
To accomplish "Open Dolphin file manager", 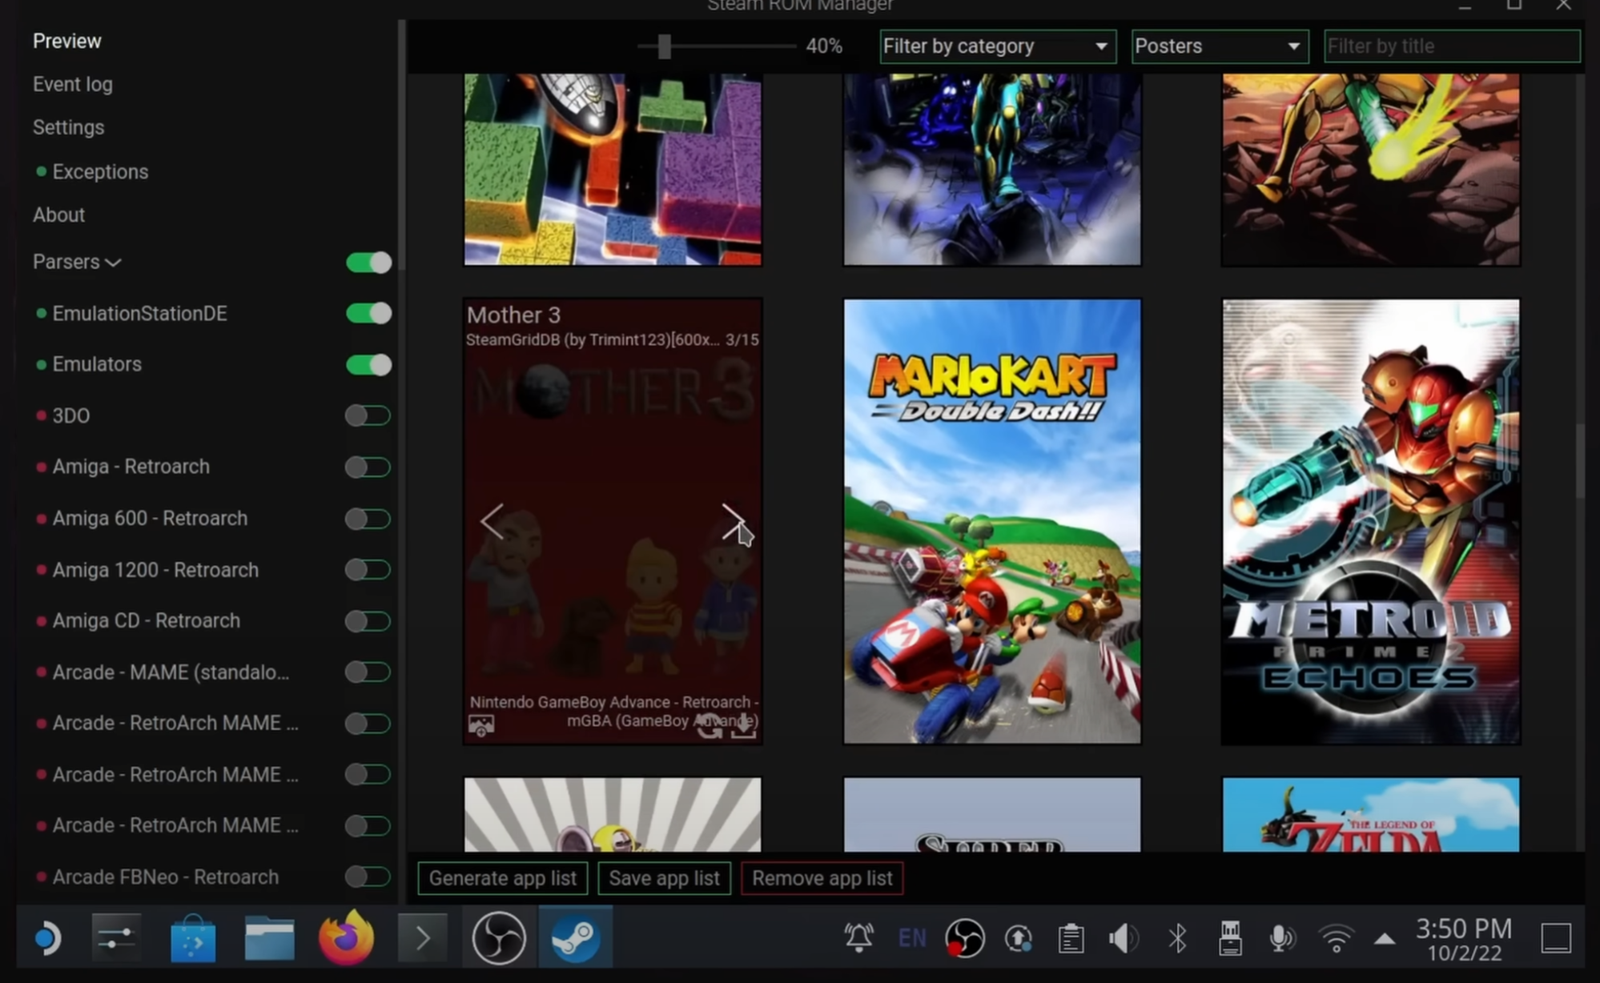I will click(269, 938).
